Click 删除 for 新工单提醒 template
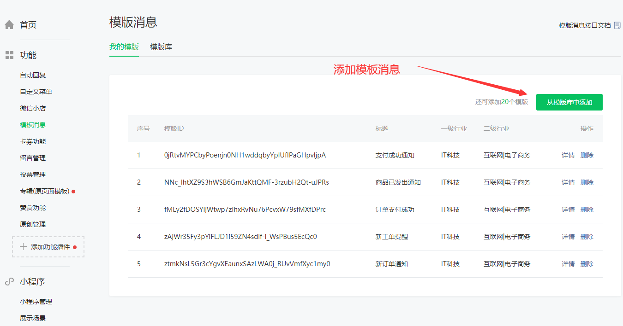This screenshot has height=326, width=623. pyautogui.click(x=587, y=237)
